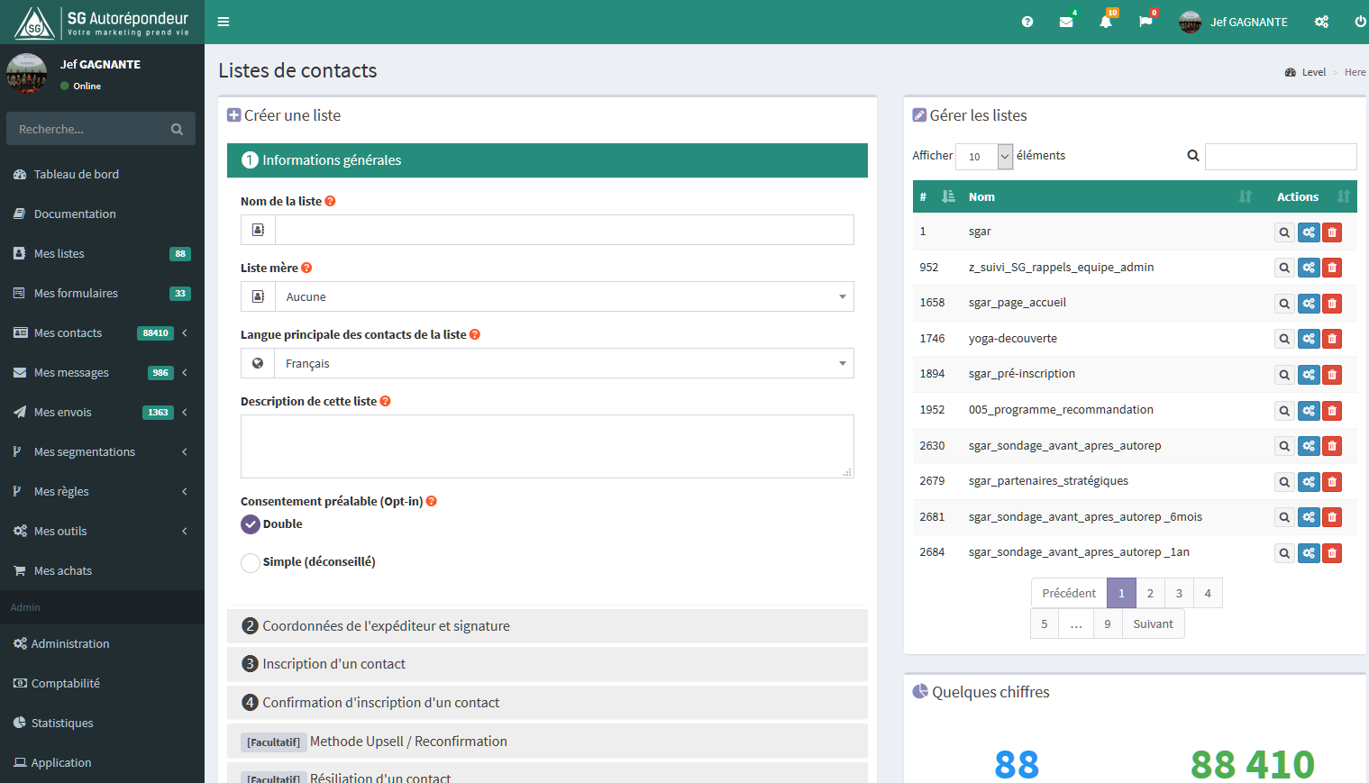Click the Level breadcrumb link

pyautogui.click(x=1313, y=72)
